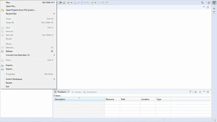Open the Previous Annotation dropdown arrow
Viewport: 217px width, 122px height.
coord(85,3)
